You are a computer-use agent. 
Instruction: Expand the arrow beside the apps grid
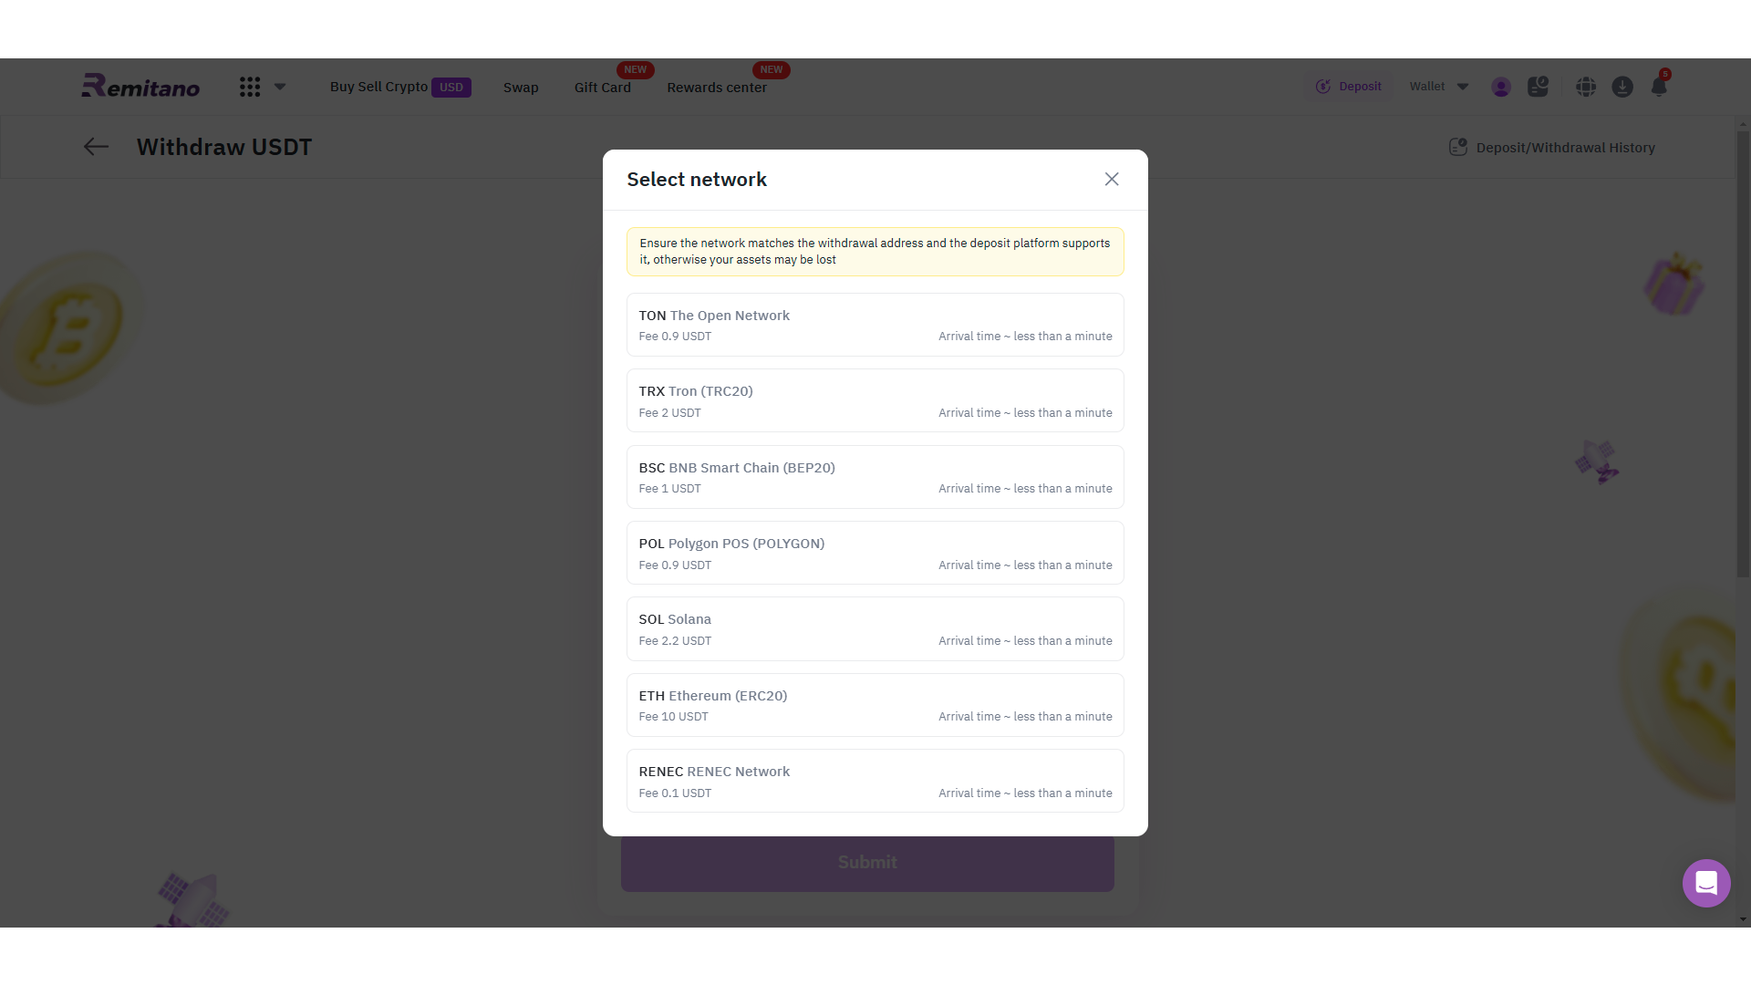tap(281, 87)
